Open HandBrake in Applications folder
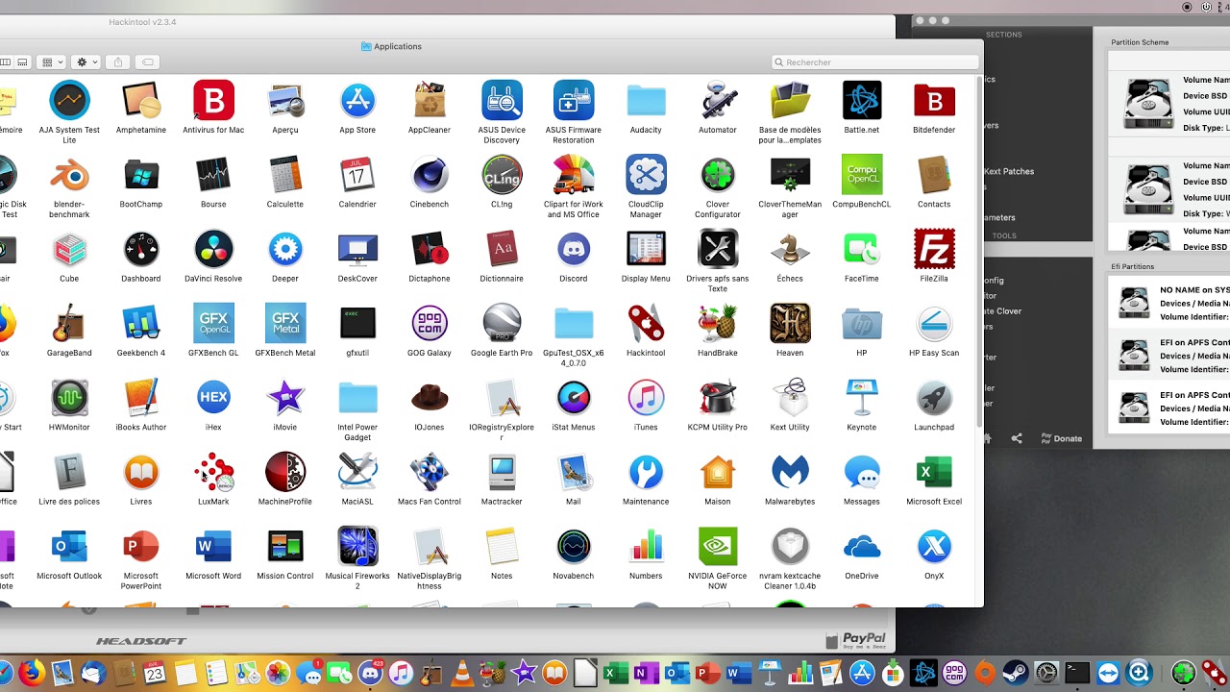Screen dimensions: 1230x692 (x=718, y=324)
